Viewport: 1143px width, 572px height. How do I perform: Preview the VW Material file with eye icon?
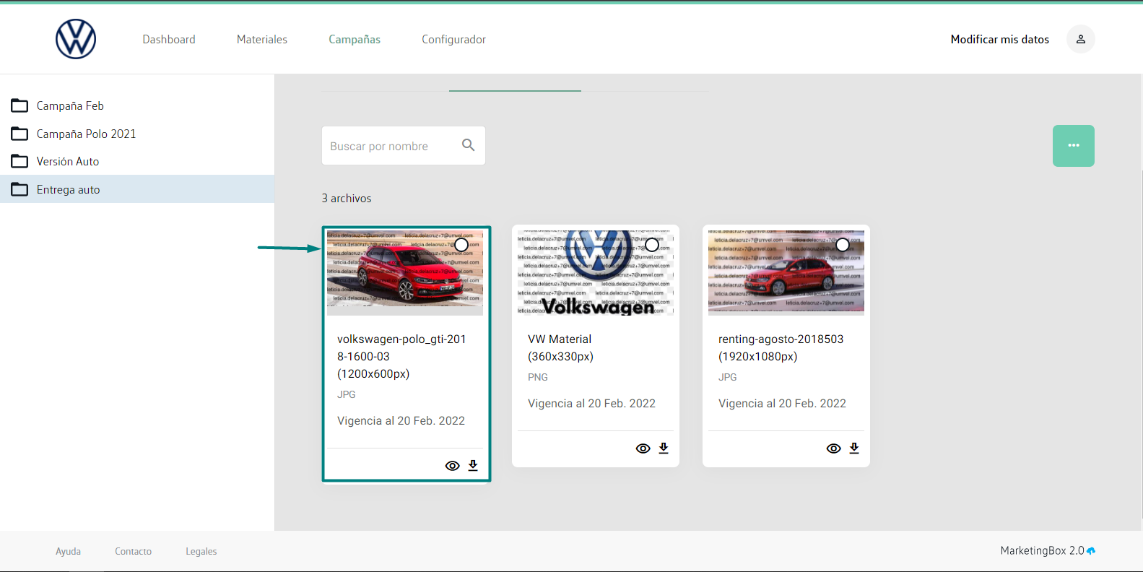[643, 448]
